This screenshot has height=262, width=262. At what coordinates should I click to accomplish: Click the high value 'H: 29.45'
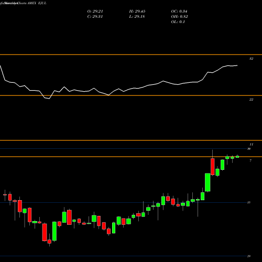click(x=137, y=12)
